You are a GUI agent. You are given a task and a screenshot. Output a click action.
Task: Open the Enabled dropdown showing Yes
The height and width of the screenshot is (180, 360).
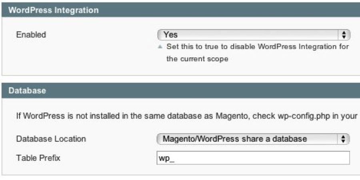254,35
